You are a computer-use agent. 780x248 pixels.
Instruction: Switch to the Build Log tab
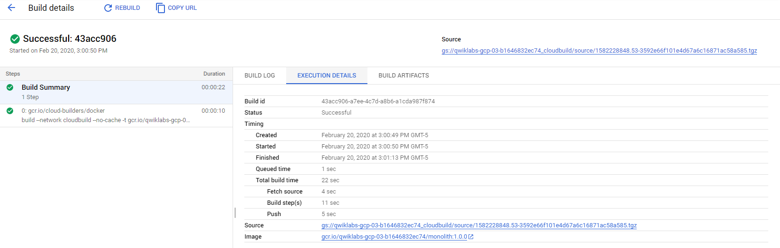point(259,76)
